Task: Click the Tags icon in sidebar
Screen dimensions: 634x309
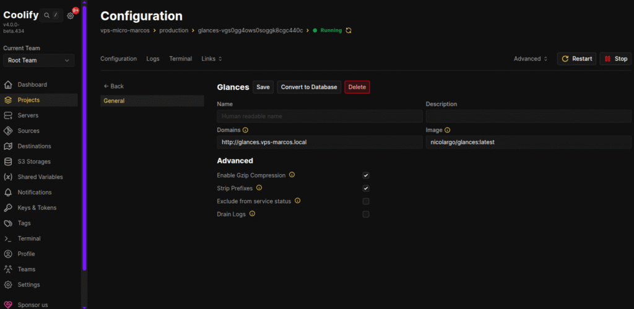Action: tap(8, 224)
